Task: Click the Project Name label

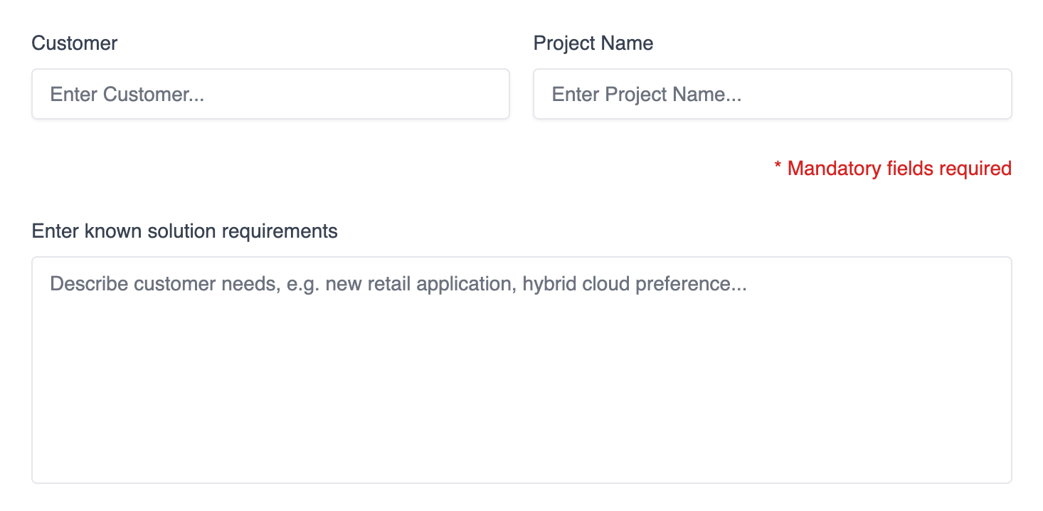Action: coord(593,43)
